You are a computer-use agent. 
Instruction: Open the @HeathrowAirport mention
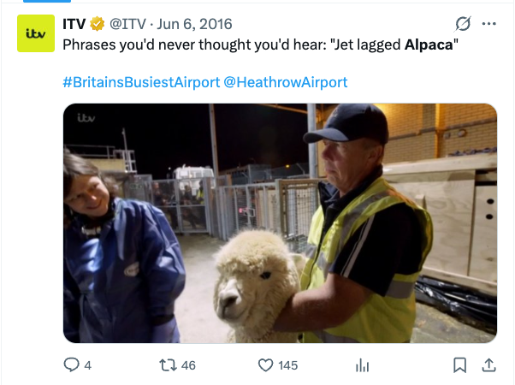point(286,82)
